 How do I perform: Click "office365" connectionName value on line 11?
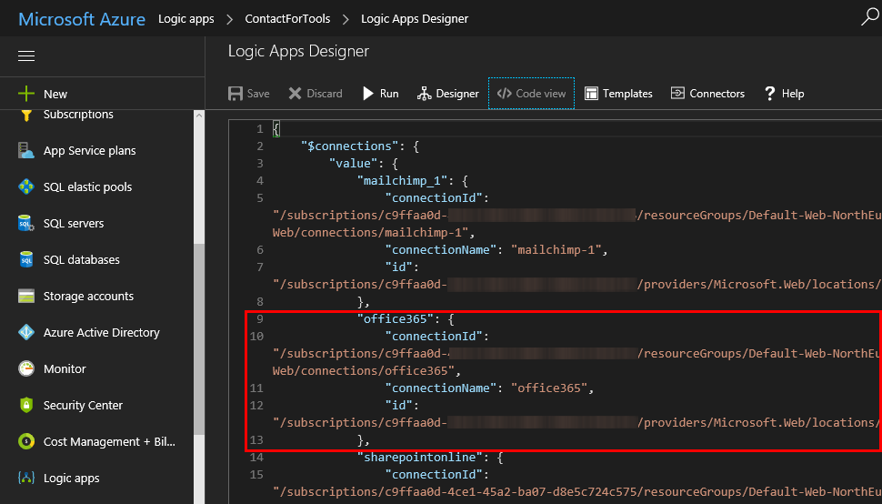tap(549, 388)
